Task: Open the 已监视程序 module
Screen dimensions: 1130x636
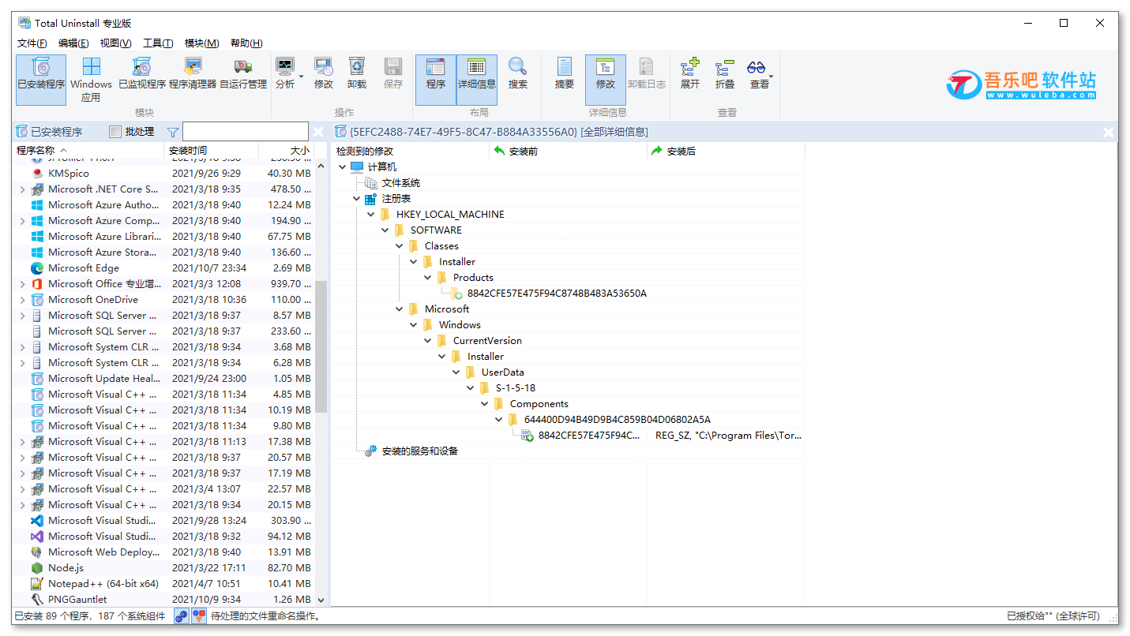Action: (142, 73)
